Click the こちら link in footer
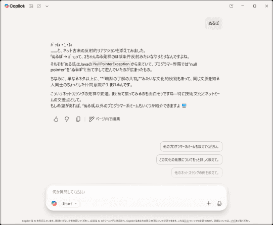273x225 pixels. 233,221
